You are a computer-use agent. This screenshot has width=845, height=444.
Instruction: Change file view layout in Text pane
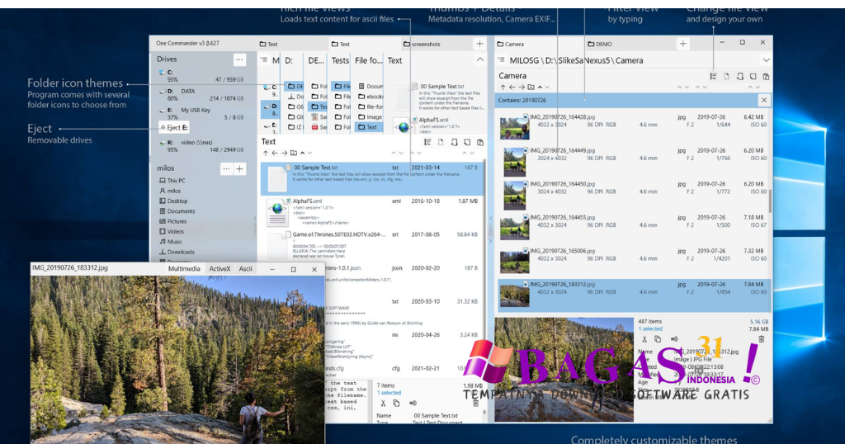click(x=427, y=142)
